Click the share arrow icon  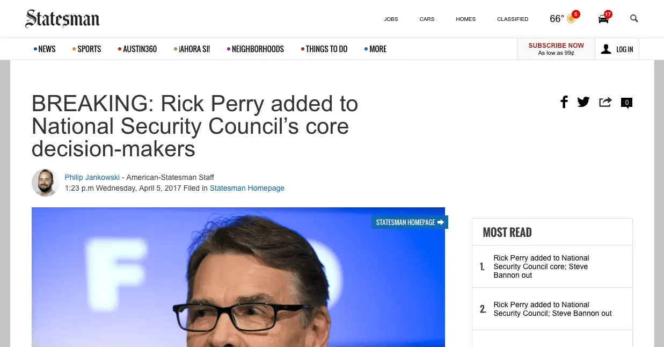605,102
